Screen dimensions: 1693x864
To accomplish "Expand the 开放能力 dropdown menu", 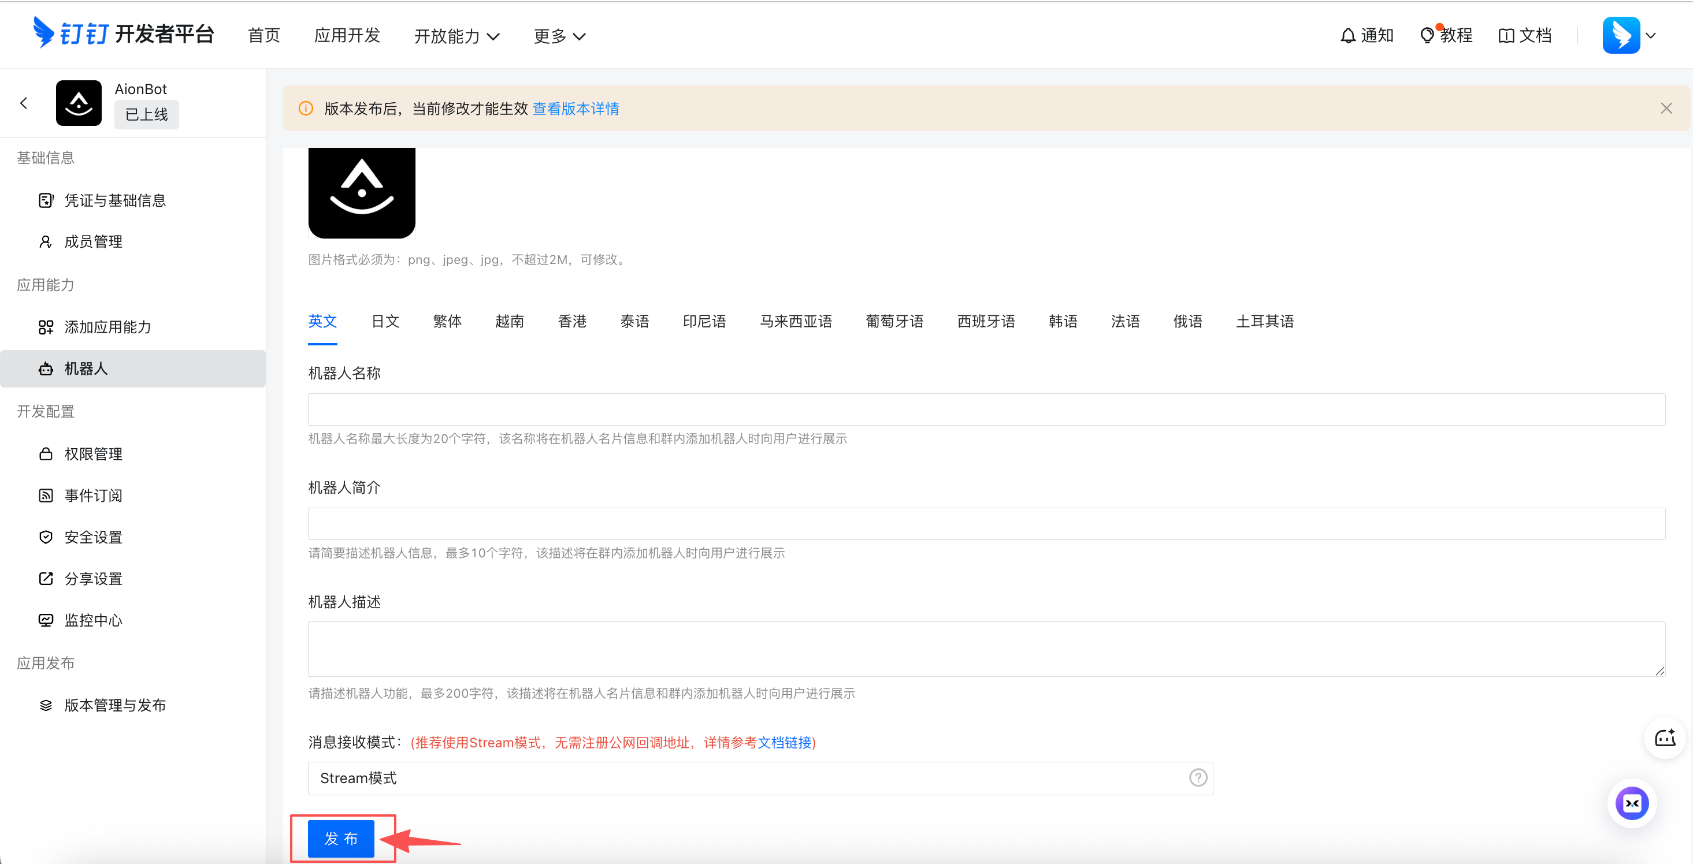I will [x=457, y=36].
